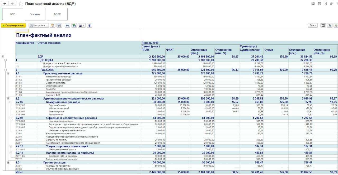The image size is (338, 175).
Task: Click the lightbulb icon in the report toolbar
Action: (90, 26)
